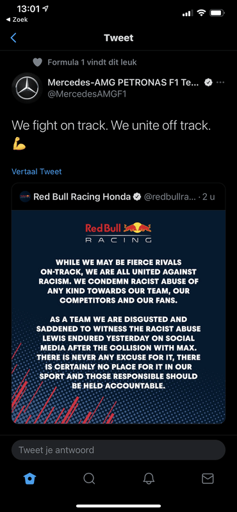Screen dimensions: 237x512
Task: Tap Formula 1 vindt dit leuk
Action: point(92,62)
